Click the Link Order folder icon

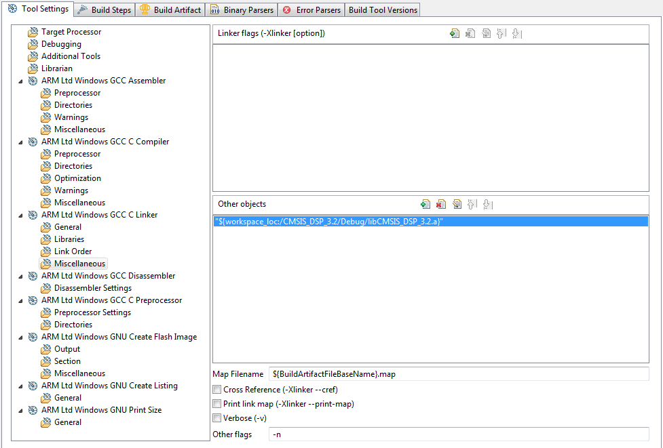click(46, 251)
